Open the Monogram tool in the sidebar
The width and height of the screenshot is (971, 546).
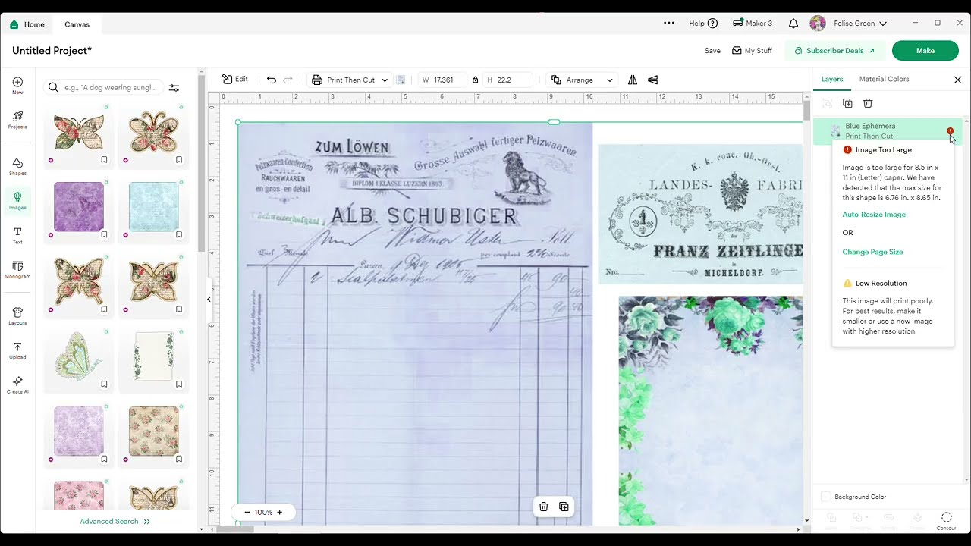pos(17,269)
